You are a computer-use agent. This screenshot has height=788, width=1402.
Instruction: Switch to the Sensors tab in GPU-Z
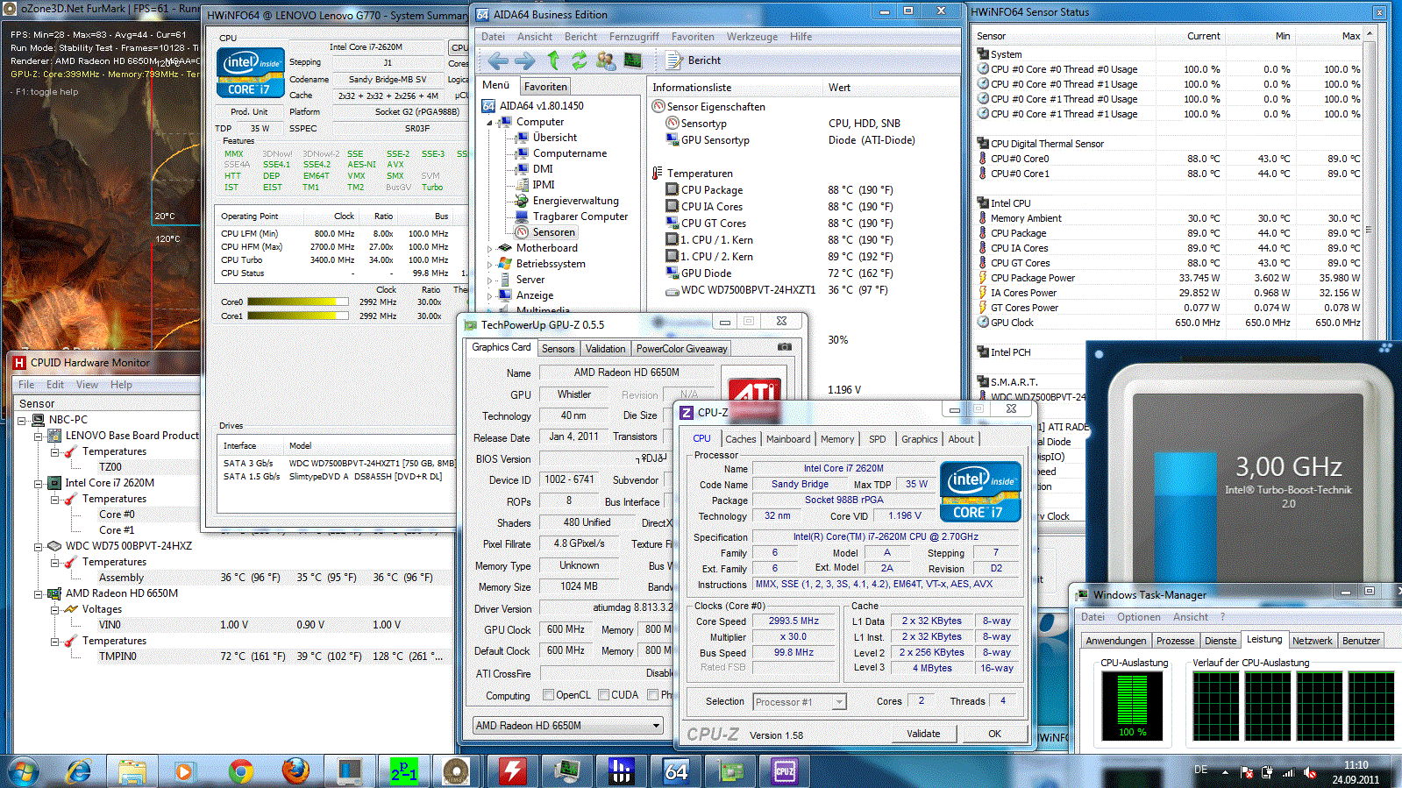coord(558,349)
